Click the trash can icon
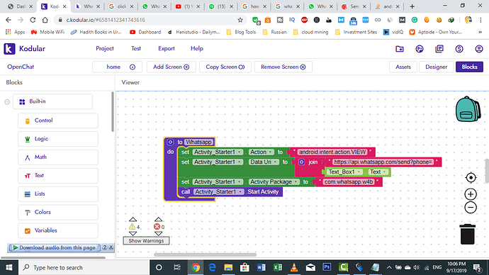489x275 pixels. (x=468, y=234)
